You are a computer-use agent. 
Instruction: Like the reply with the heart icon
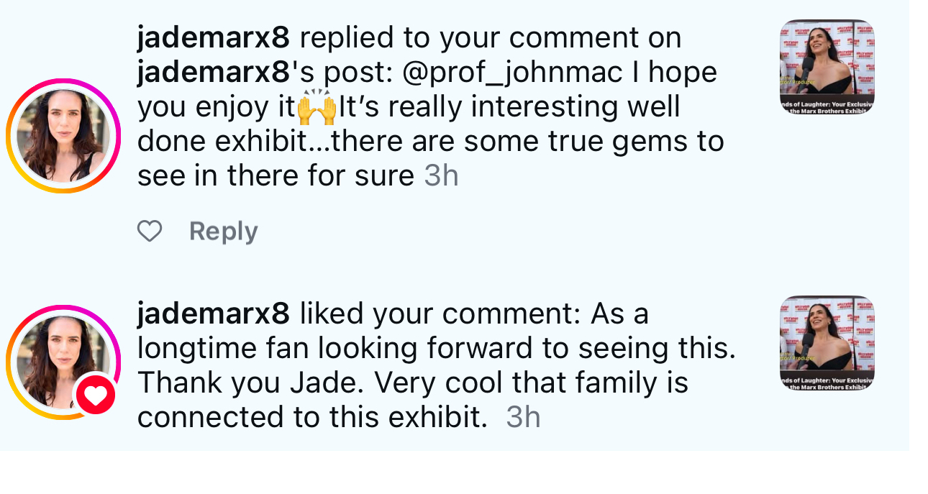[x=150, y=232]
